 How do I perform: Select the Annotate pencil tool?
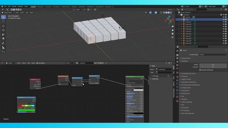(x=3, y=43)
